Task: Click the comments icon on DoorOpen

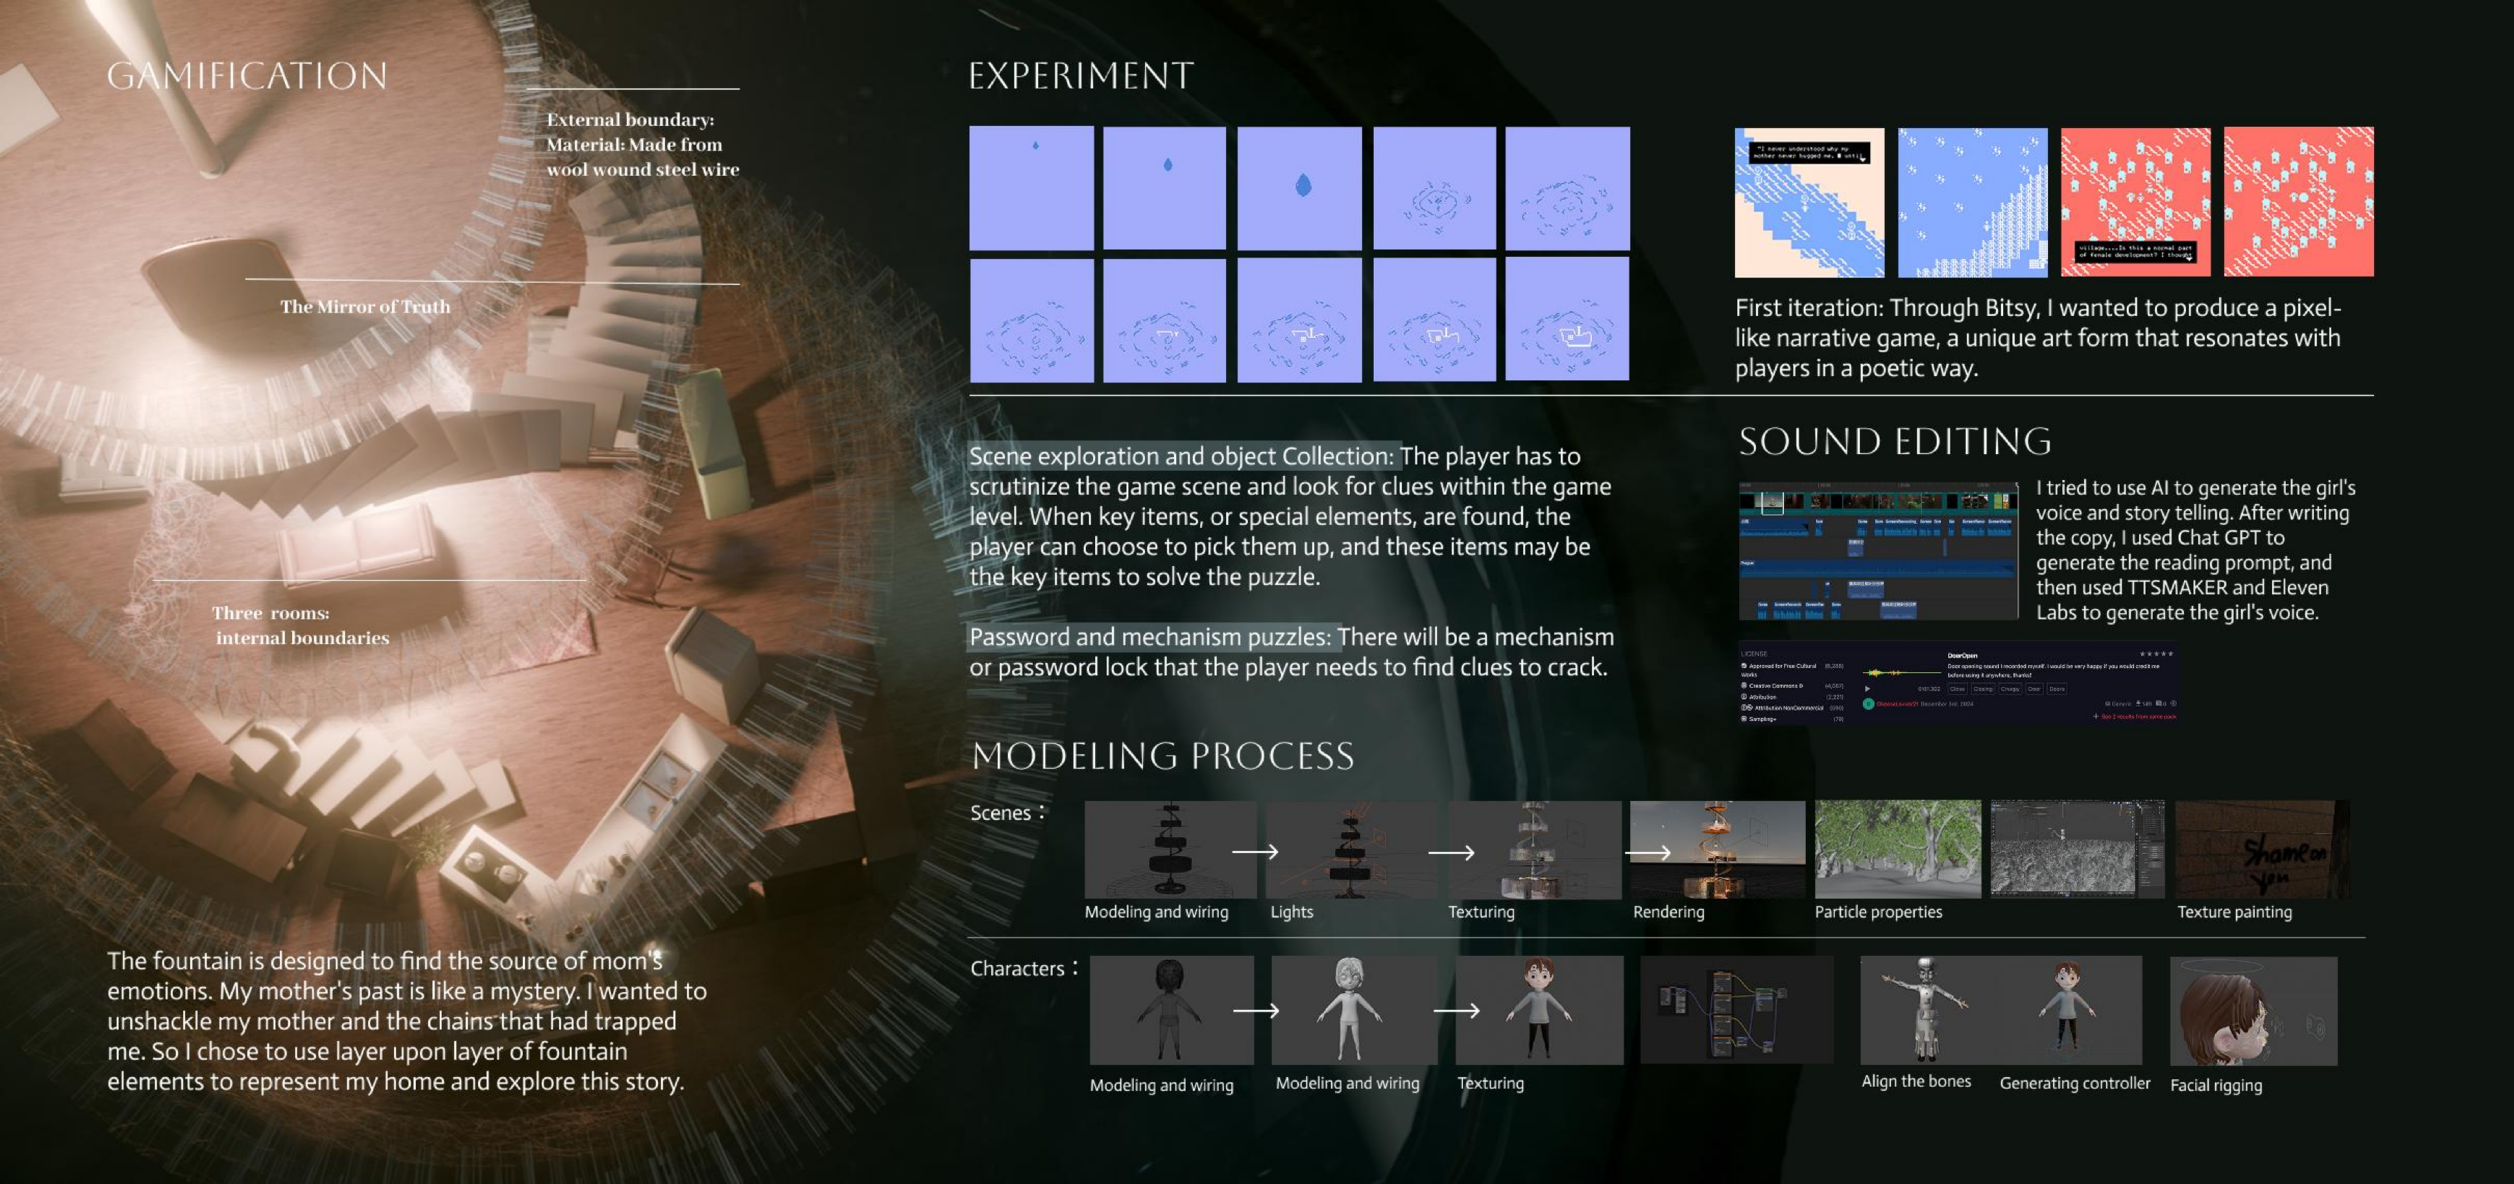Action: [2159, 703]
